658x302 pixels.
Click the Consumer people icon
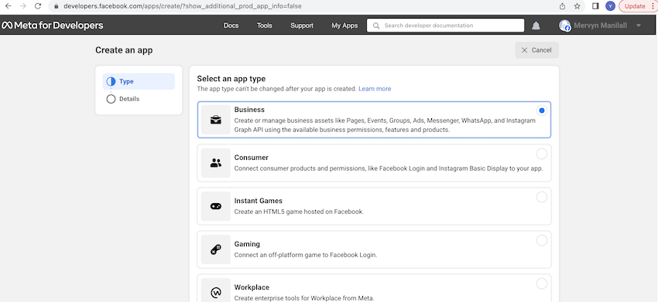(216, 163)
